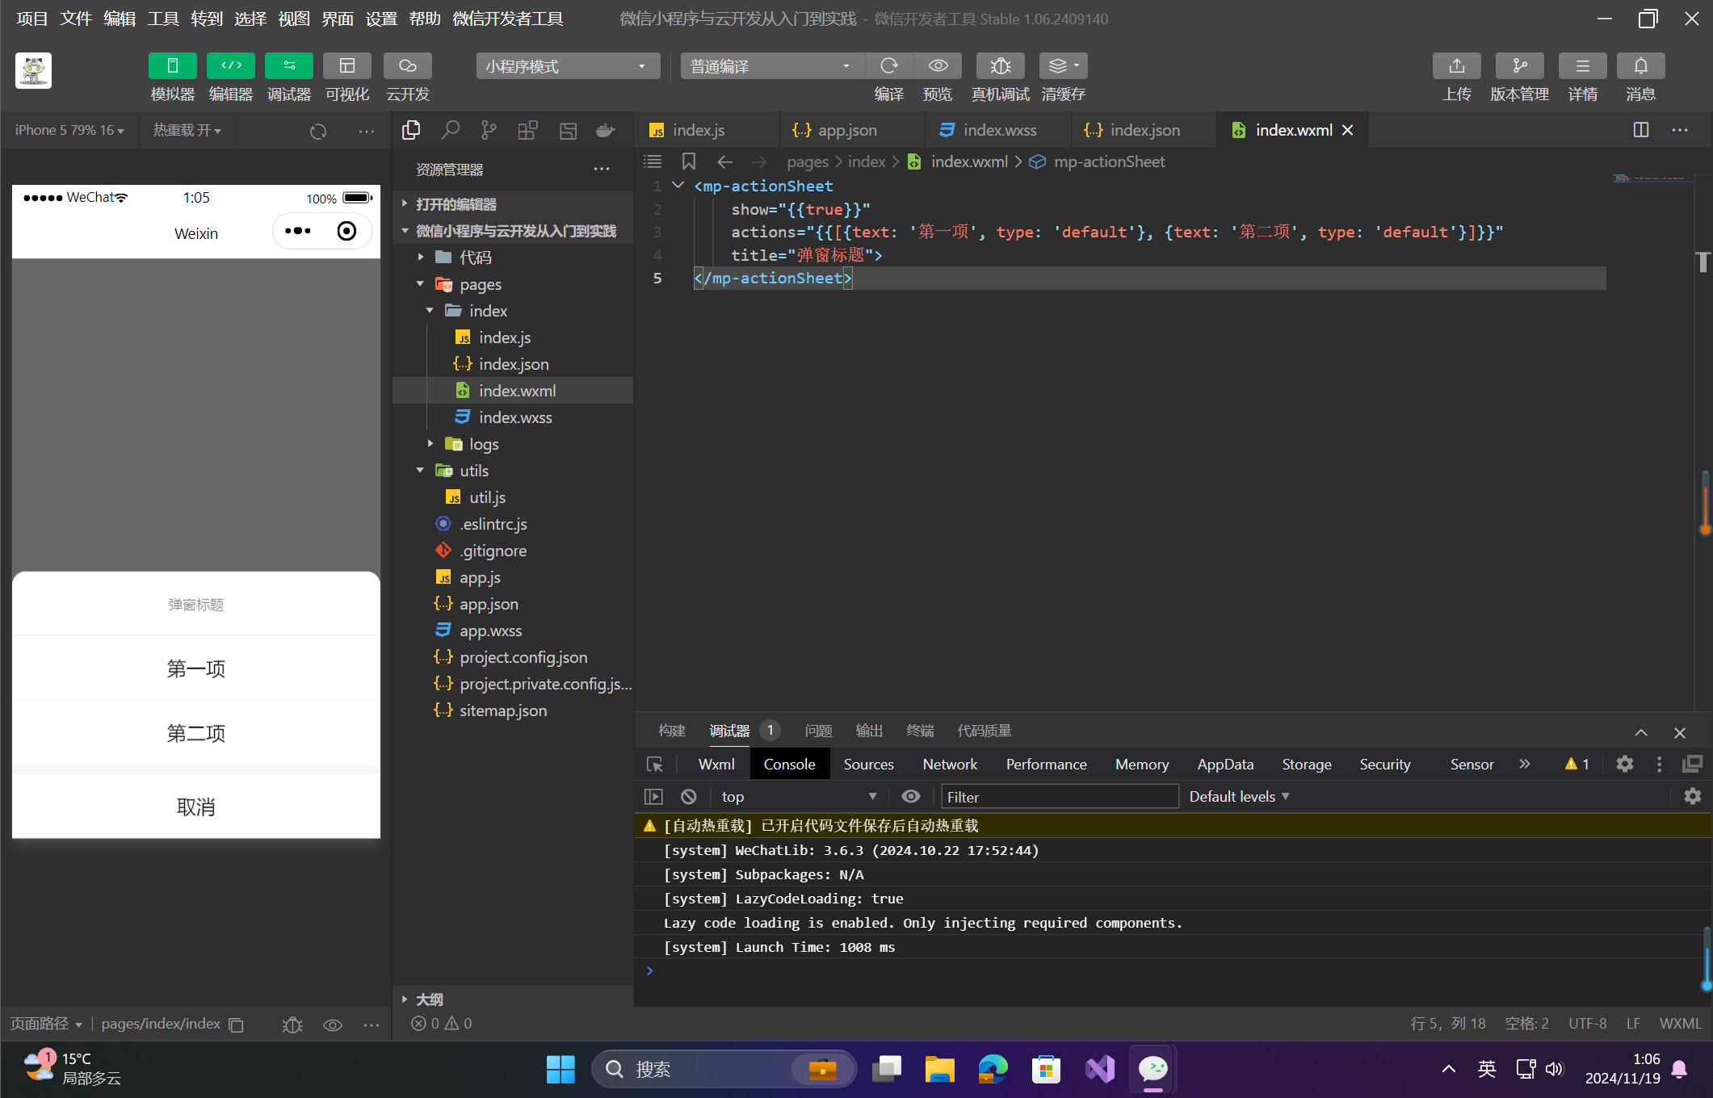Open the 小程序模式 mode dropdown
The image size is (1713, 1098).
(567, 66)
